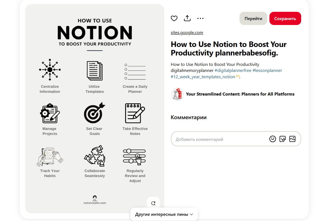Open the #digitalplannerfree hashtag
This screenshot has width=328, height=221.
click(x=233, y=71)
